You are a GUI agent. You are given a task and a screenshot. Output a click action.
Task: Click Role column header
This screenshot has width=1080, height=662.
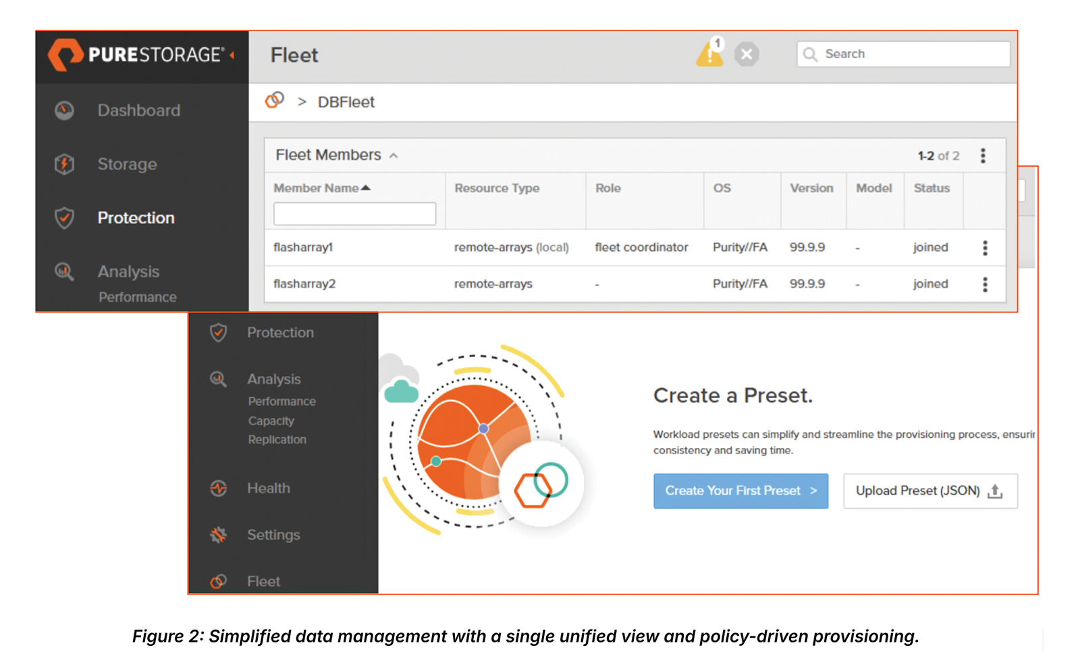[x=607, y=188]
